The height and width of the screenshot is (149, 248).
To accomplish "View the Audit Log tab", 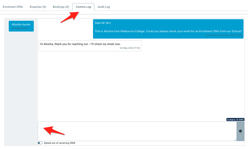I will (x=104, y=7).
